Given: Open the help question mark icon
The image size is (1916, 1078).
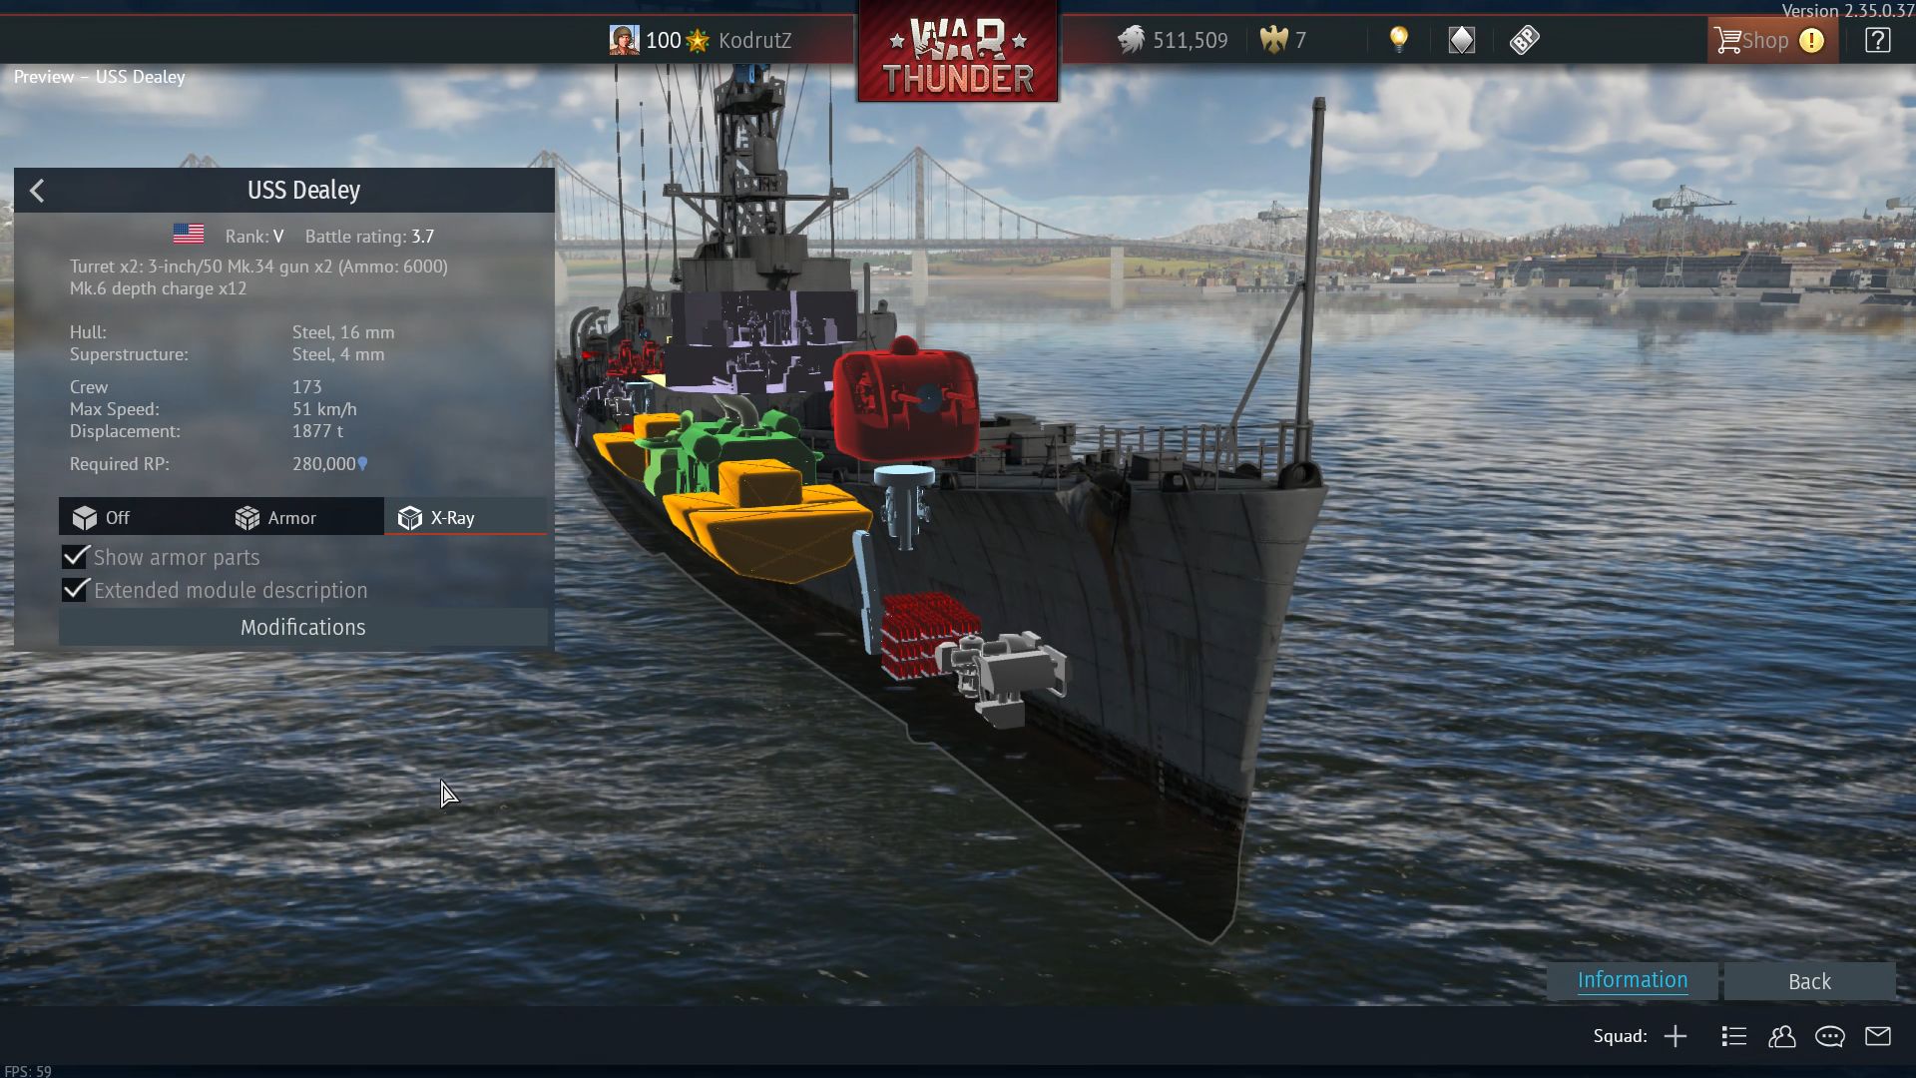Looking at the screenshot, I should [x=1877, y=40].
